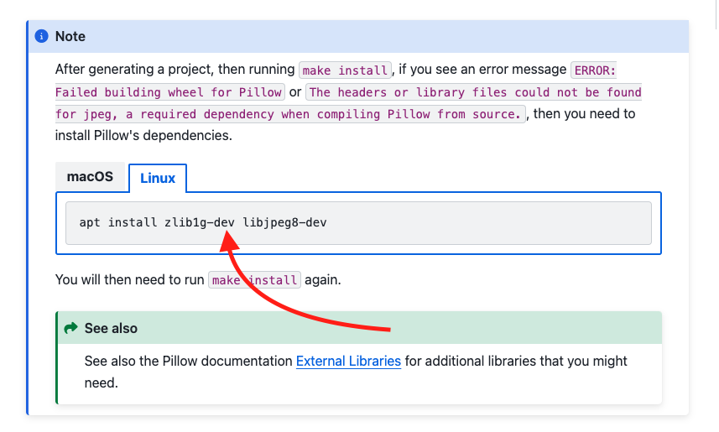Click 'install Pillow's dependencies.' text
The image size is (719, 432).
[x=143, y=136]
